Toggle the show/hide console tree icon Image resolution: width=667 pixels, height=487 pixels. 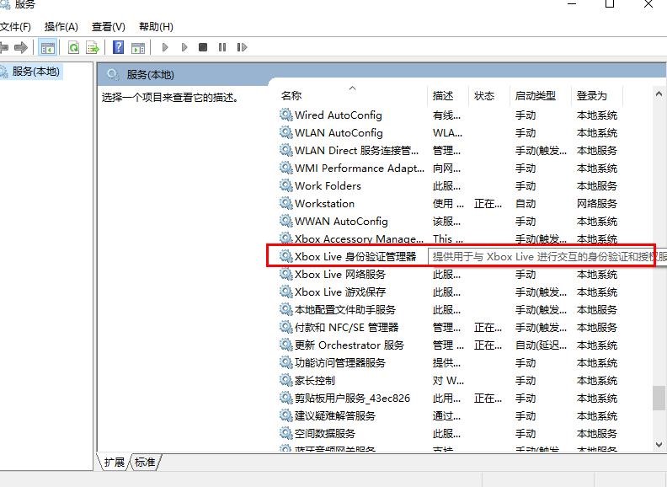[48, 48]
